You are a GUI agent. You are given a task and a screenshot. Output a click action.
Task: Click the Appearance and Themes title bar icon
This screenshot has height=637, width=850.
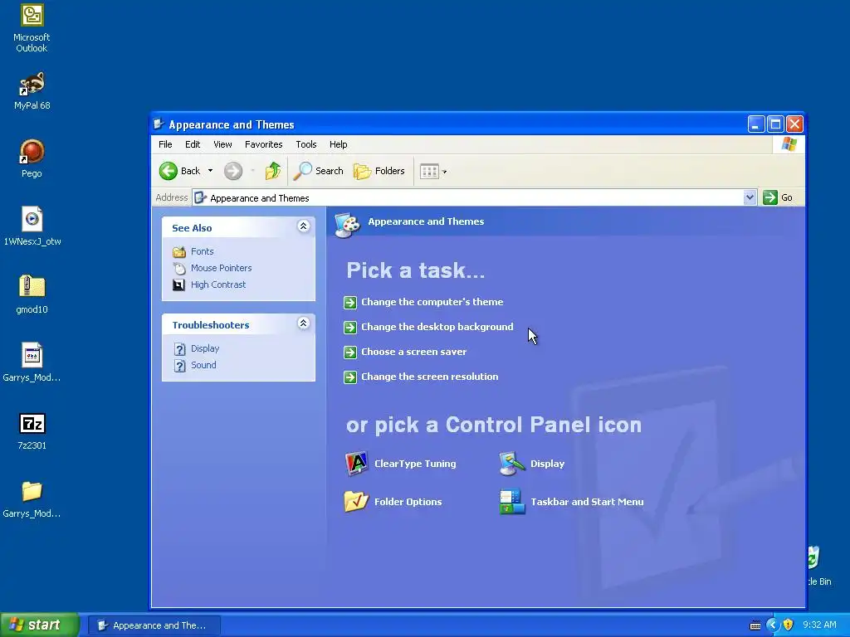point(159,124)
